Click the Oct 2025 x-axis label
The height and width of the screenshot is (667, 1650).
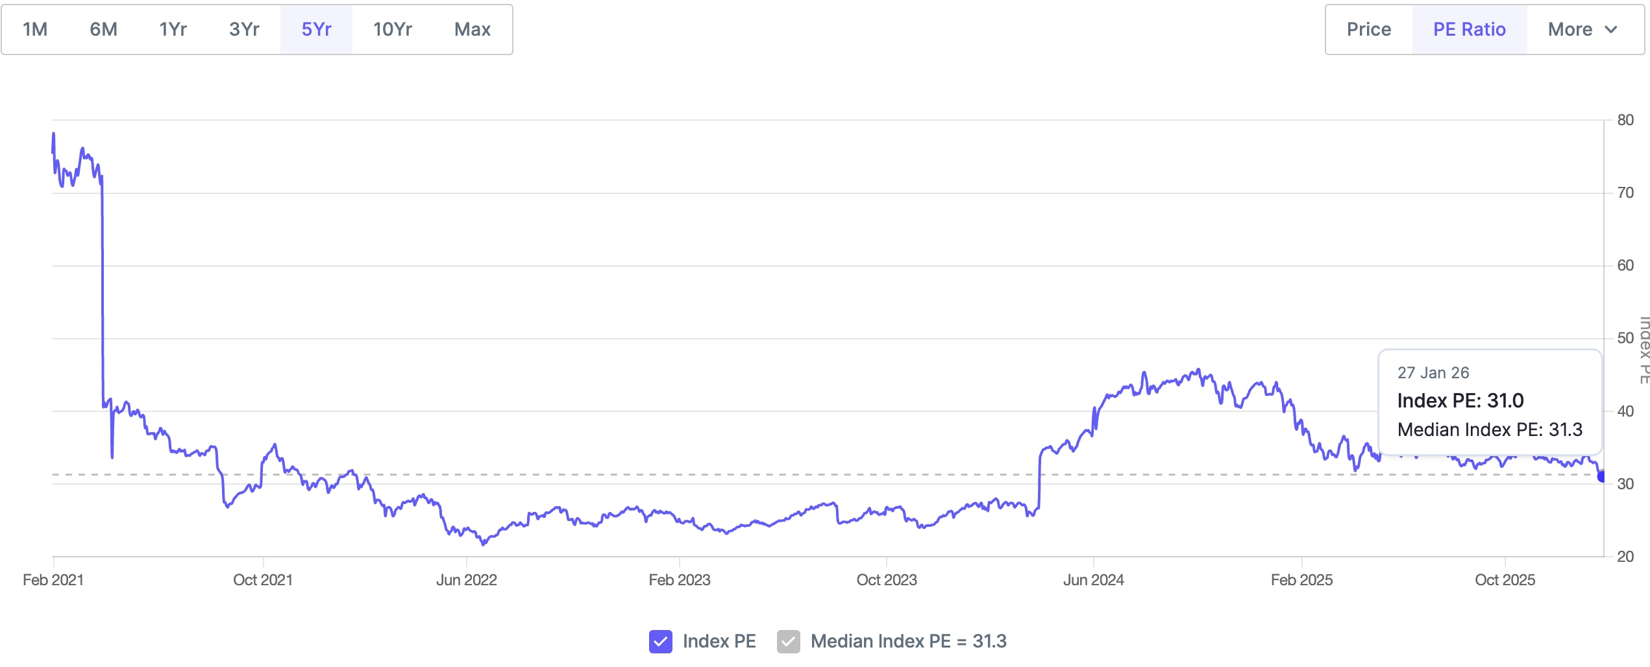(x=1505, y=579)
